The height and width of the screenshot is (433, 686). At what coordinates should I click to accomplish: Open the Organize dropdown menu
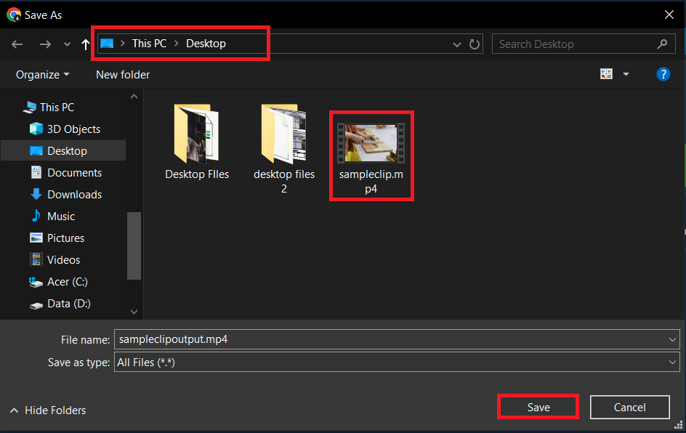point(41,74)
